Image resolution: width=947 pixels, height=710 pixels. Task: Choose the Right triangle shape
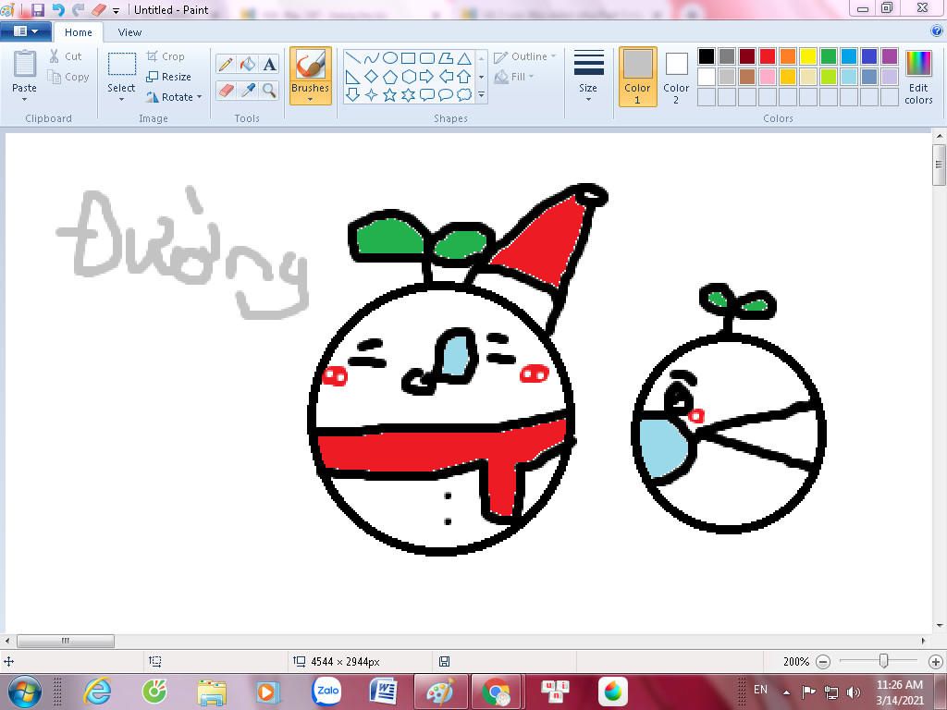coord(353,77)
